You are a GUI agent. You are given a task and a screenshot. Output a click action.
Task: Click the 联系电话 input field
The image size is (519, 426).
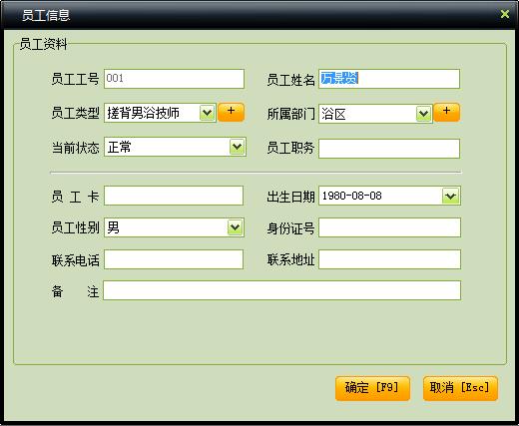point(174,259)
